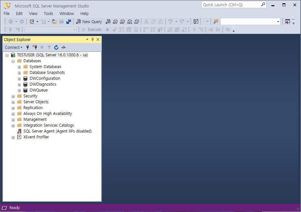Click the Analysis Services MDX Query icon
The height and width of the screenshot is (212, 301).
coord(115,22)
